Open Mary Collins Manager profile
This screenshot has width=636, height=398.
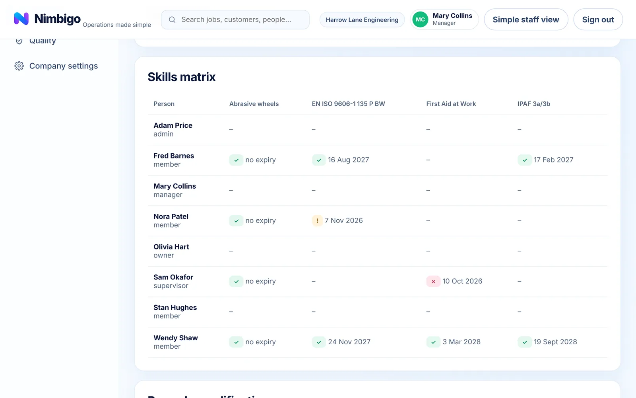[x=444, y=20]
